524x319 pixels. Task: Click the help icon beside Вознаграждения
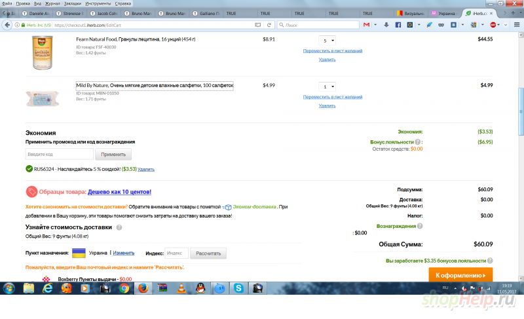pos(420,226)
